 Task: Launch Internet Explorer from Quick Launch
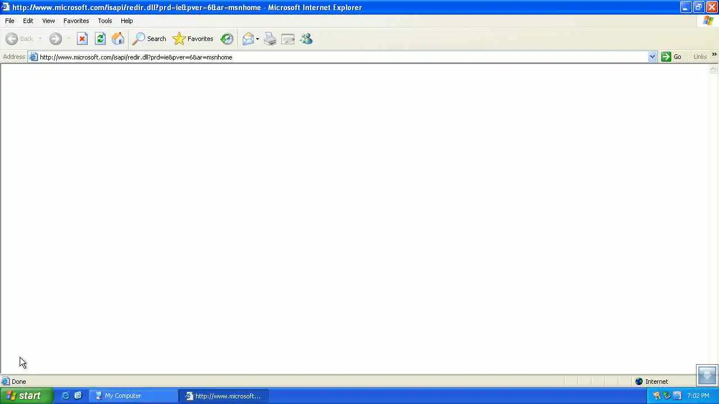tap(65, 396)
